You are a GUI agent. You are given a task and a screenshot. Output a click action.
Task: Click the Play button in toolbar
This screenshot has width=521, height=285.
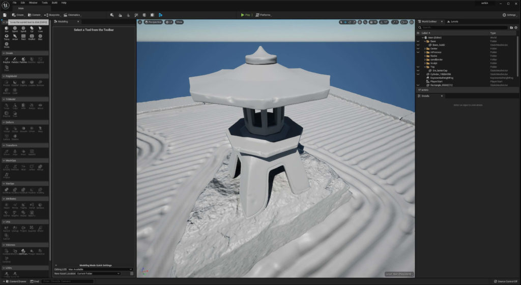coord(245,15)
